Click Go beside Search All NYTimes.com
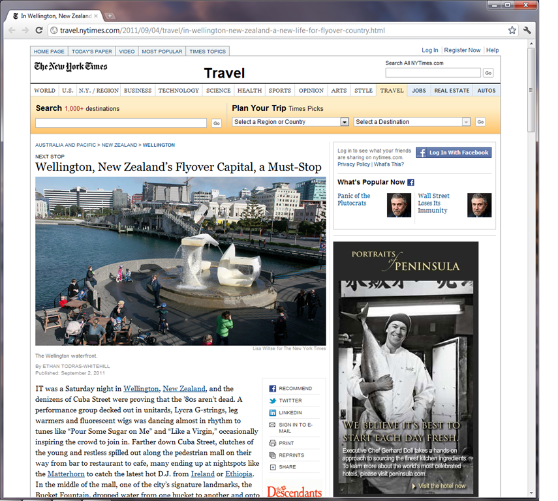The image size is (558, 501). (x=488, y=73)
